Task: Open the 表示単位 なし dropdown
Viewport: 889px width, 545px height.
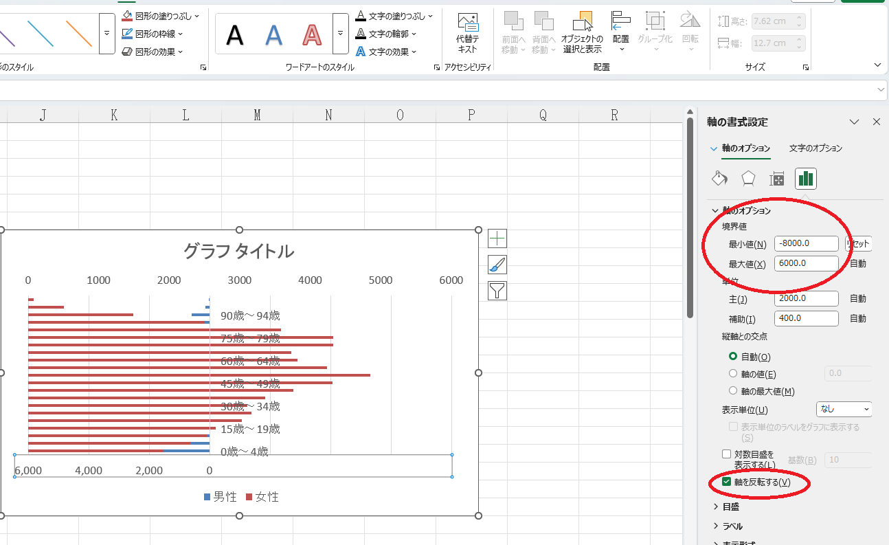Action: point(844,409)
